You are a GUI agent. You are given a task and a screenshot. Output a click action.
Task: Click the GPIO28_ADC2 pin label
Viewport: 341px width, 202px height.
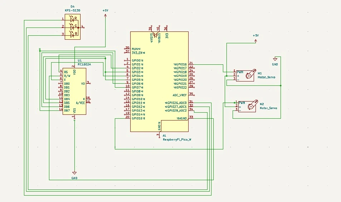(x=176, y=110)
